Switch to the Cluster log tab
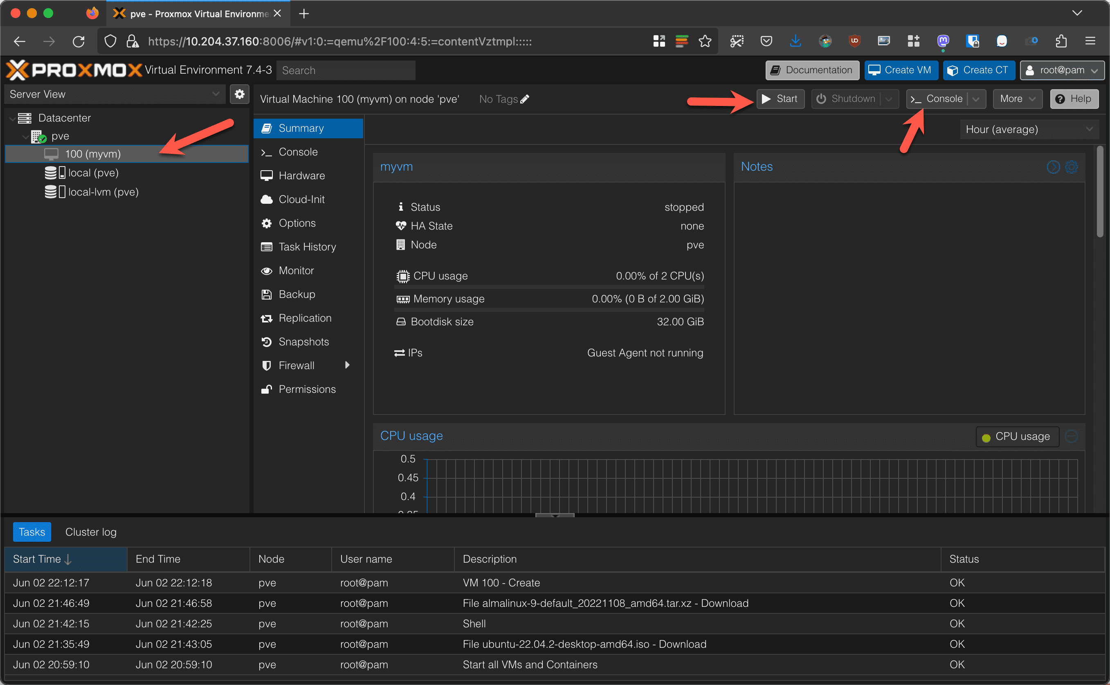The height and width of the screenshot is (685, 1110). [90, 532]
